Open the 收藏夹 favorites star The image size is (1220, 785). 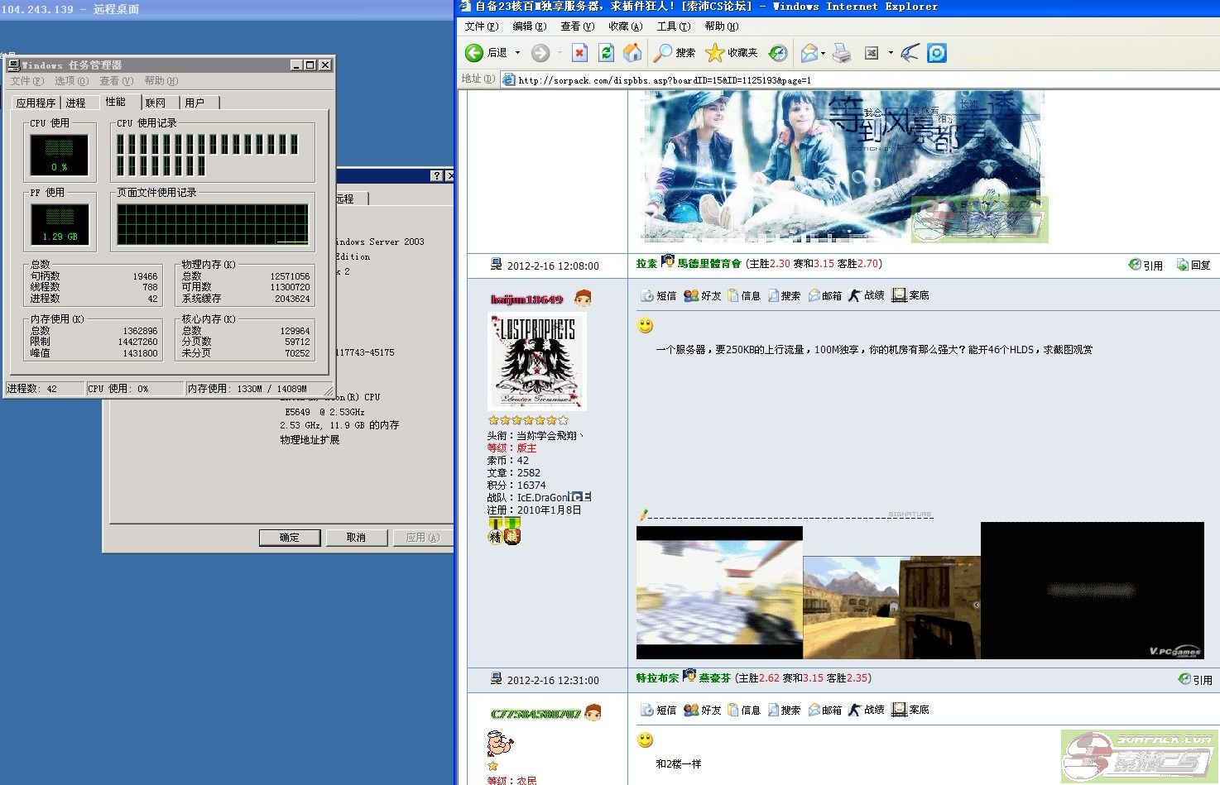pyautogui.click(x=715, y=53)
